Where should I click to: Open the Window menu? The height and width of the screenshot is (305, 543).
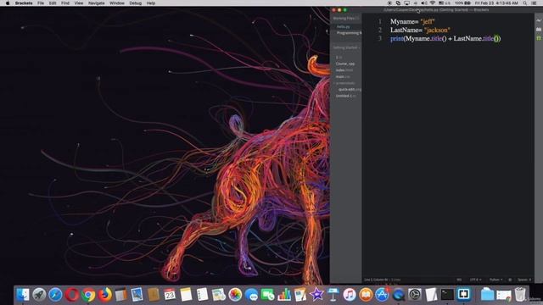[x=117, y=3]
